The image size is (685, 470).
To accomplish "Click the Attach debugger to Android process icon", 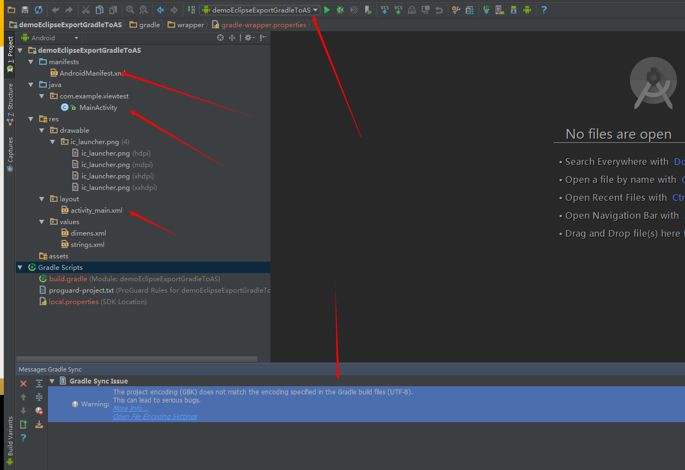I will tap(368, 10).
